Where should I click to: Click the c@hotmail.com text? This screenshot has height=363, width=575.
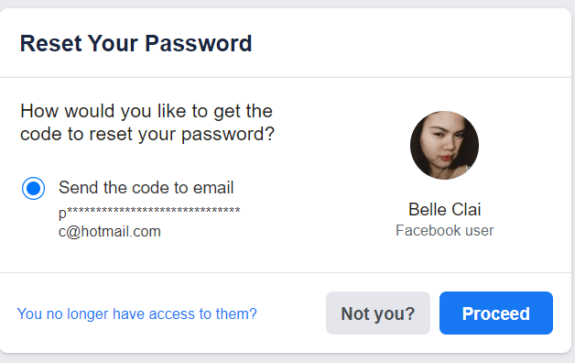tap(110, 232)
